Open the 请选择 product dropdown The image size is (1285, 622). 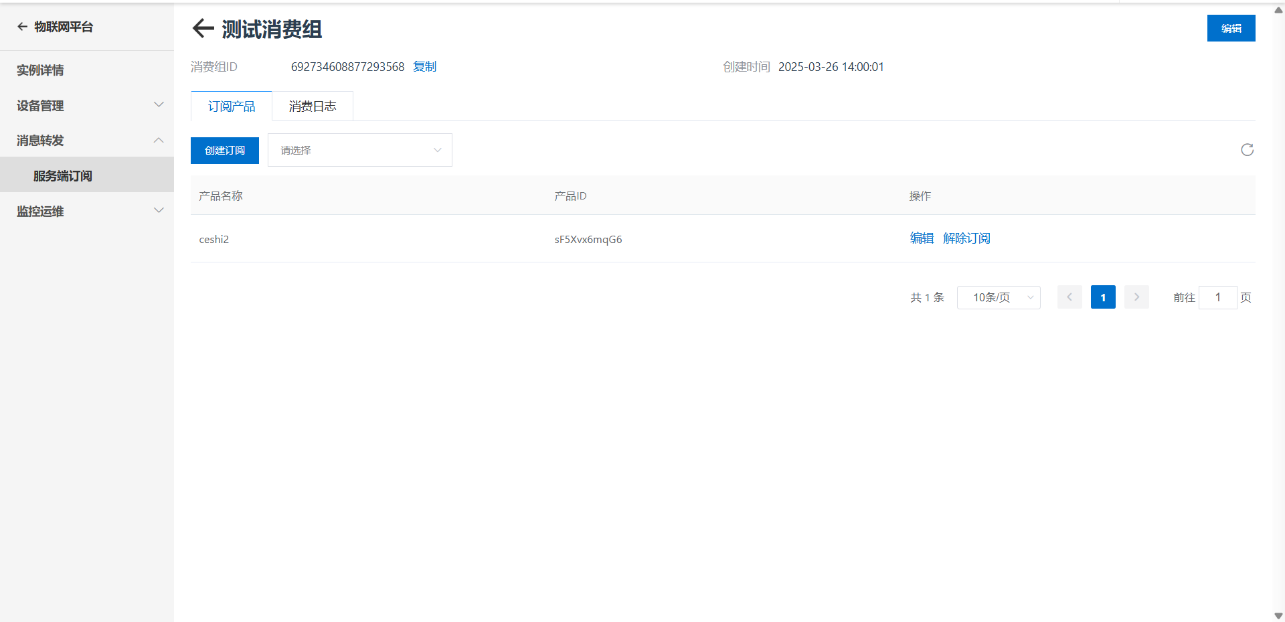point(360,150)
